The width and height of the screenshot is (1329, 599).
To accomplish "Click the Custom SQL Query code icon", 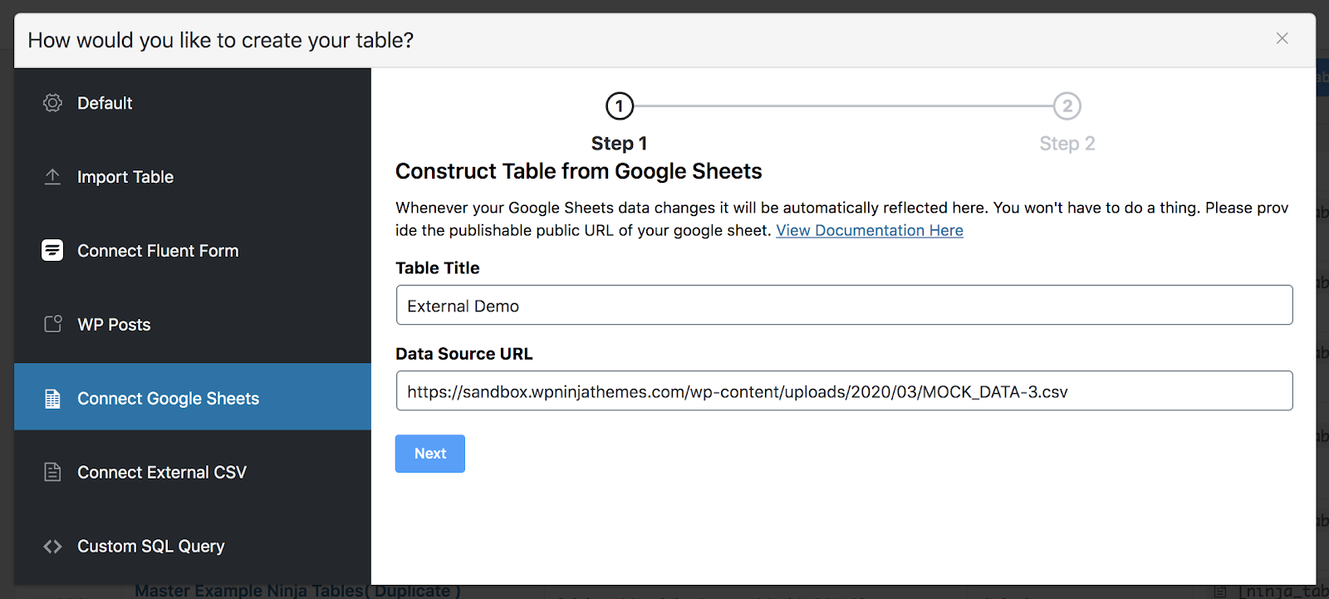I will pyautogui.click(x=52, y=547).
